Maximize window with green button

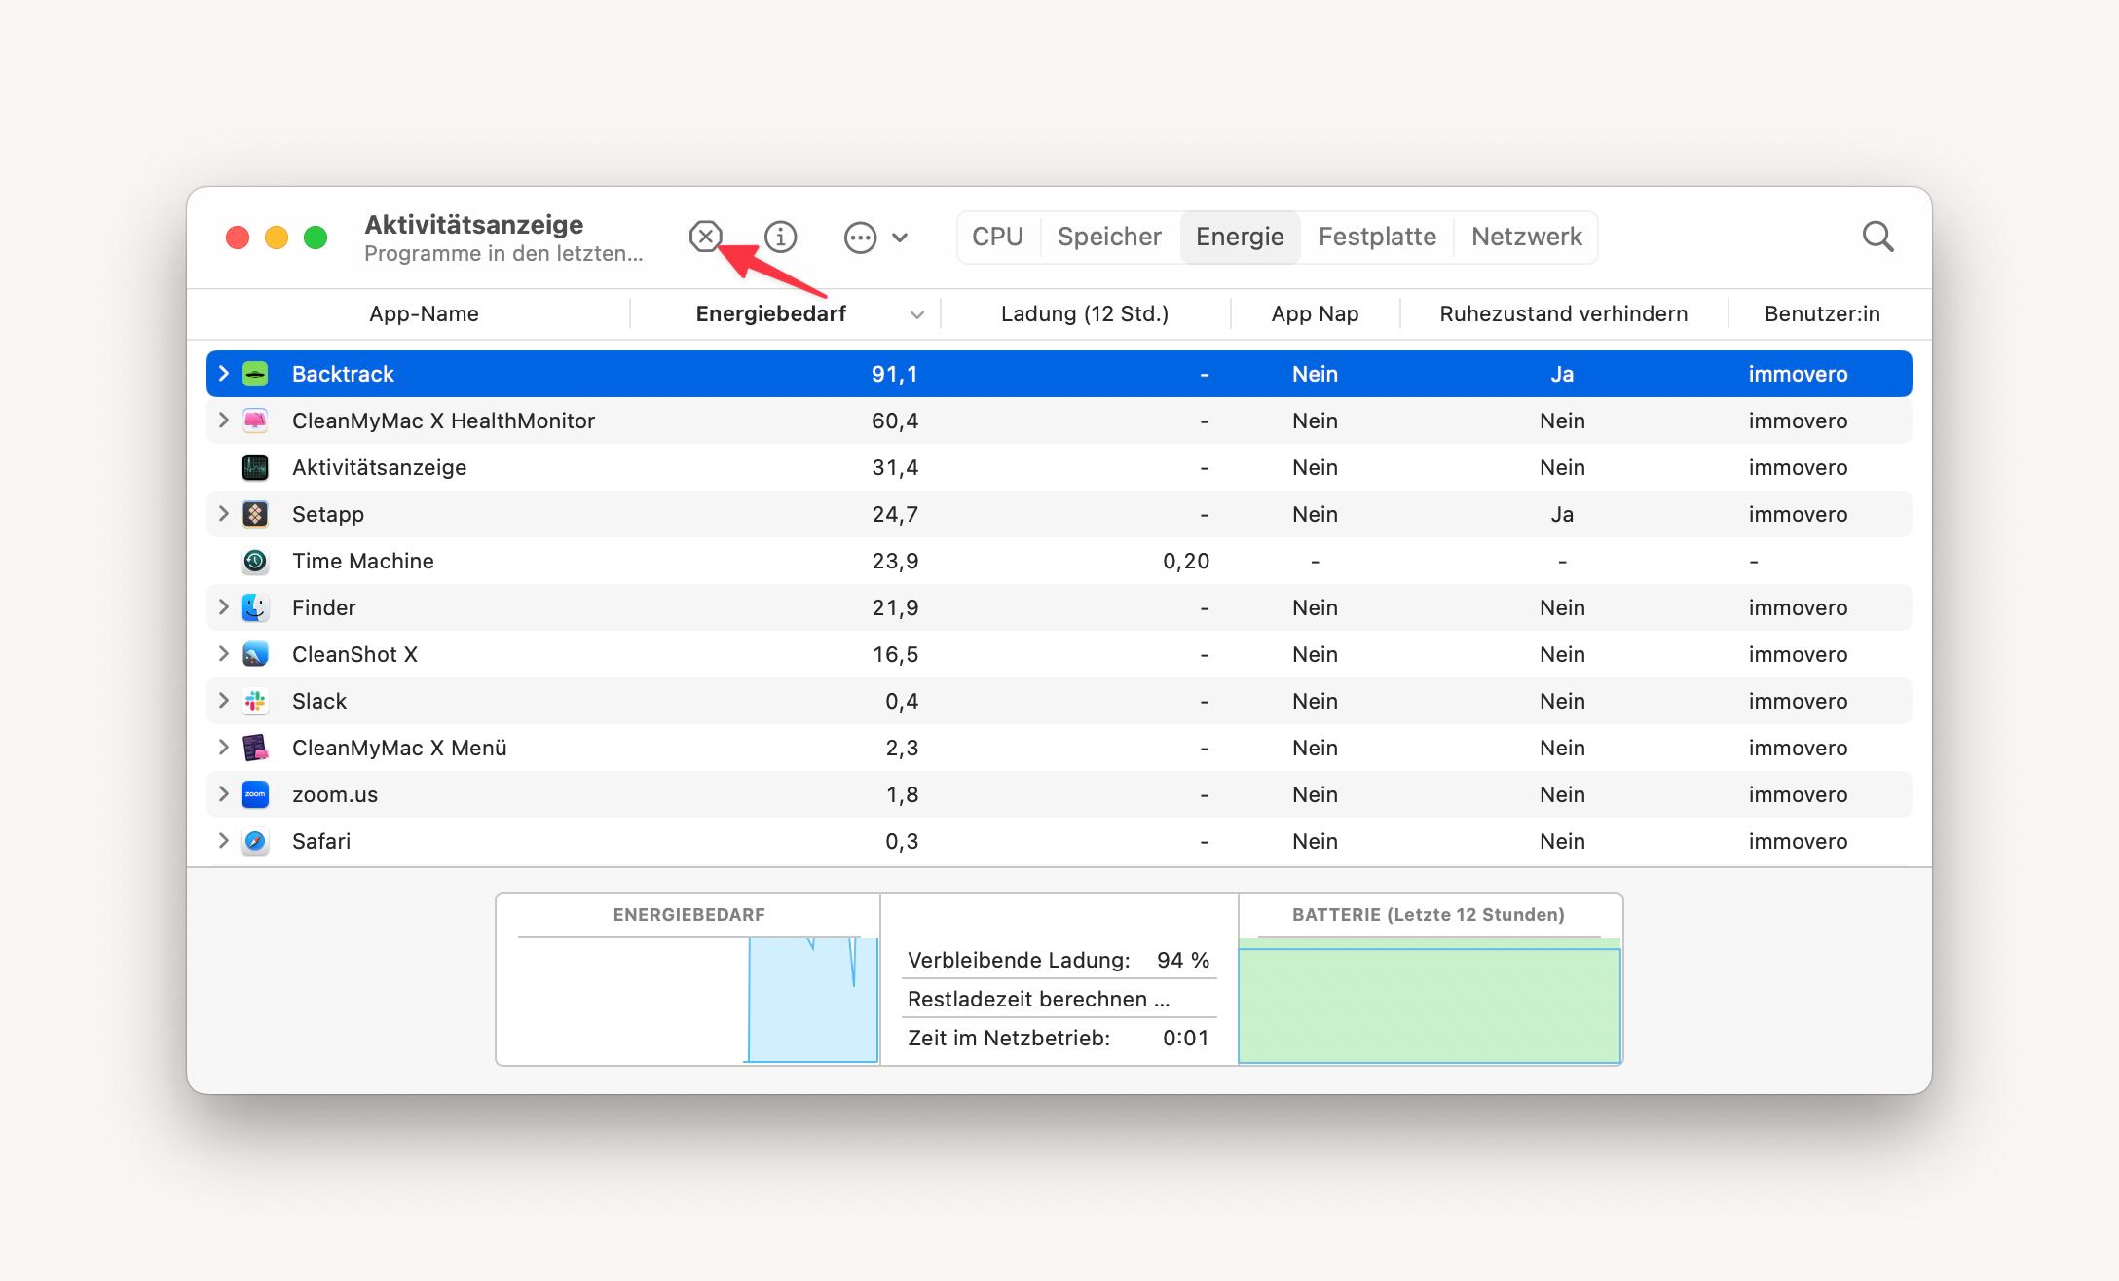click(316, 238)
